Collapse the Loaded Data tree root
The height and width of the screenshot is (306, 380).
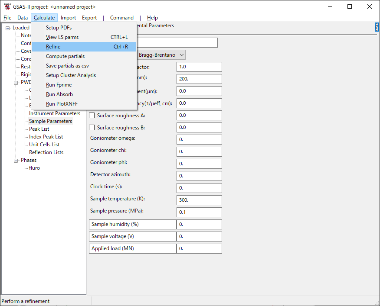[x=8, y=28]
